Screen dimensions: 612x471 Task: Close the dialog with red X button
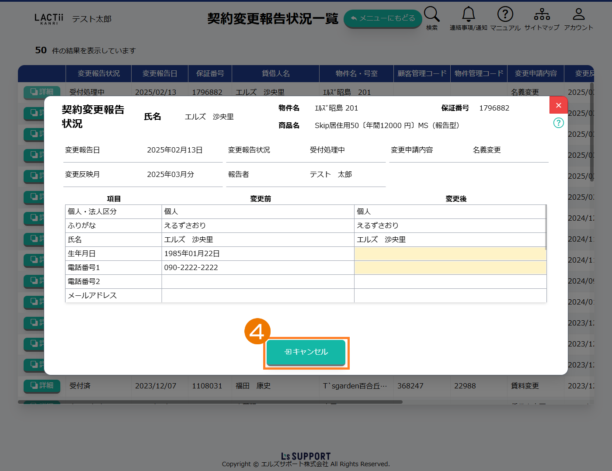coord(558,105)
